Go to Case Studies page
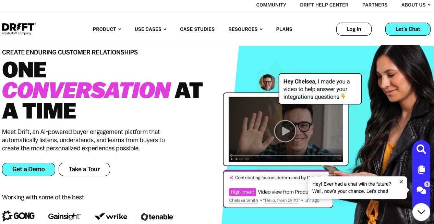The height and width of the screenshot is (224, 434). point(197,29)
